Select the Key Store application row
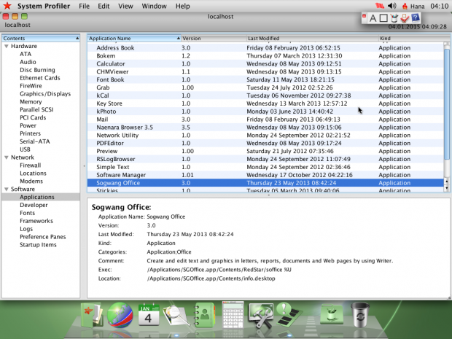This screenshot has width=452, height=339. (x=265, y=104)
